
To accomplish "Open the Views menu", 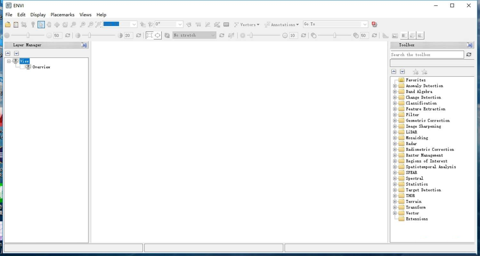I will click(85, 15).
